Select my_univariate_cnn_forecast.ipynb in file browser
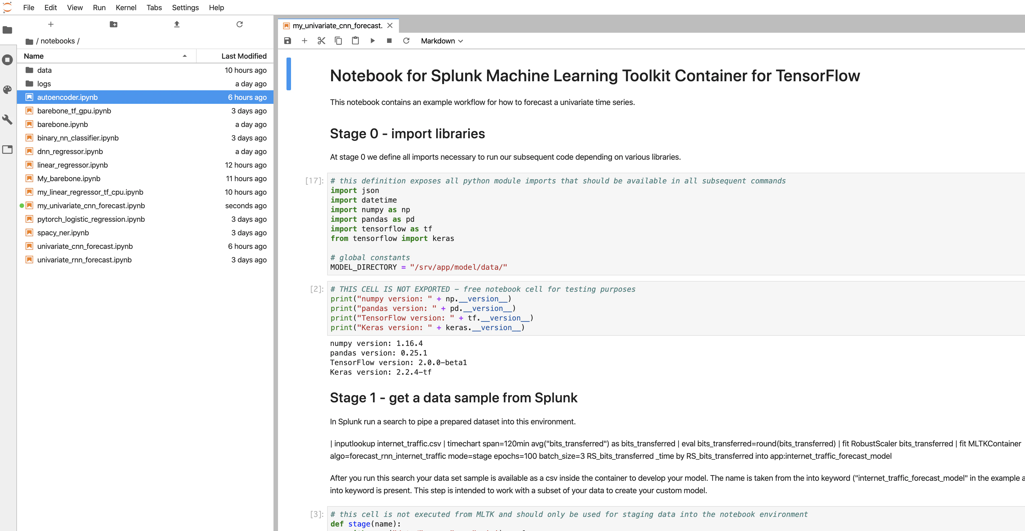The height and width of the screenshot is (531, 1025). (145, 205)
